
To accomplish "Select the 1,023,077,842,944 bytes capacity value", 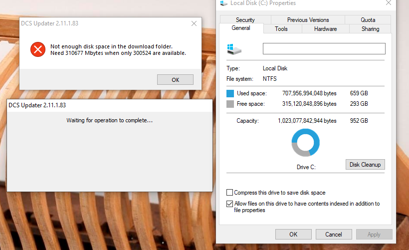I will pos(307,121).
